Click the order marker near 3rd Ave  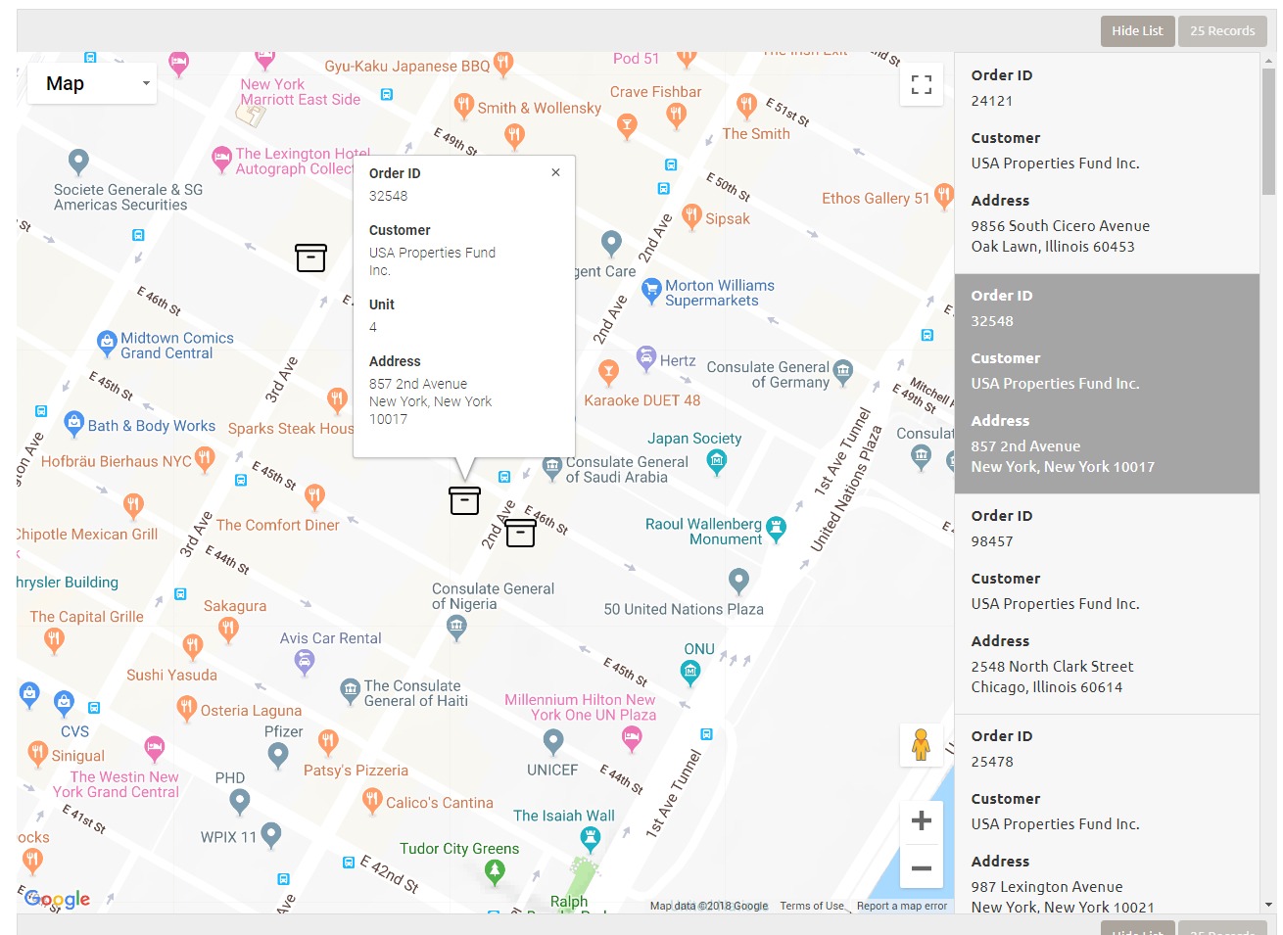310,257
